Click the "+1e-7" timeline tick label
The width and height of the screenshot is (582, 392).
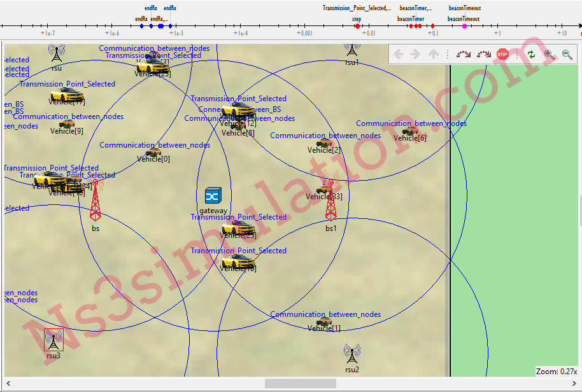pyautogui.click(x=48, y=33)
